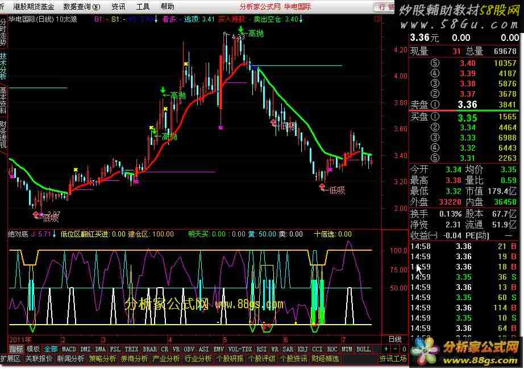Click the 行情 button in title bar
The image size is (524, 369).
[x=386, y=7]
